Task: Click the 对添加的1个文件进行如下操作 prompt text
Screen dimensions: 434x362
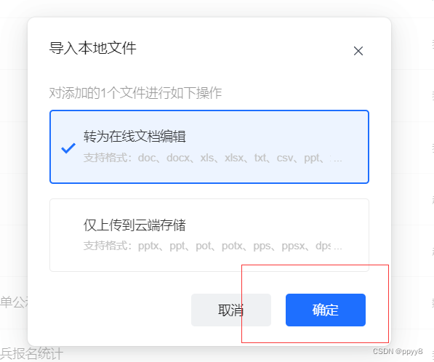Action: 135,93
